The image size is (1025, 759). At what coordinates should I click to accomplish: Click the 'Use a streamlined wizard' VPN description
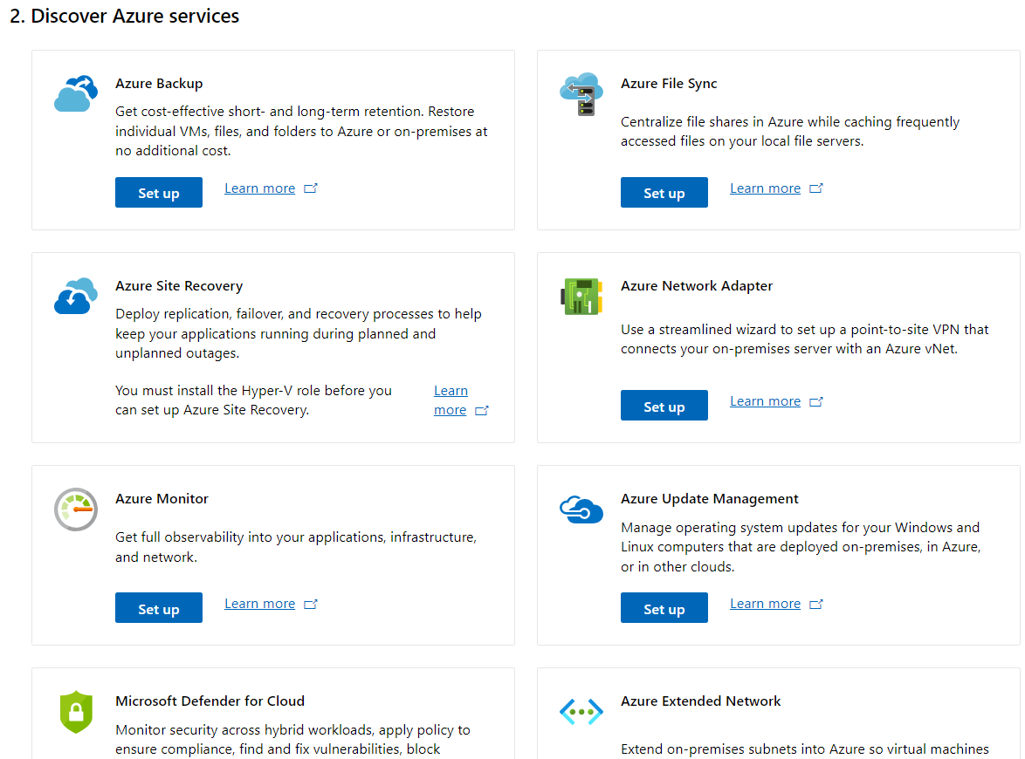click(x=804, y=339)
